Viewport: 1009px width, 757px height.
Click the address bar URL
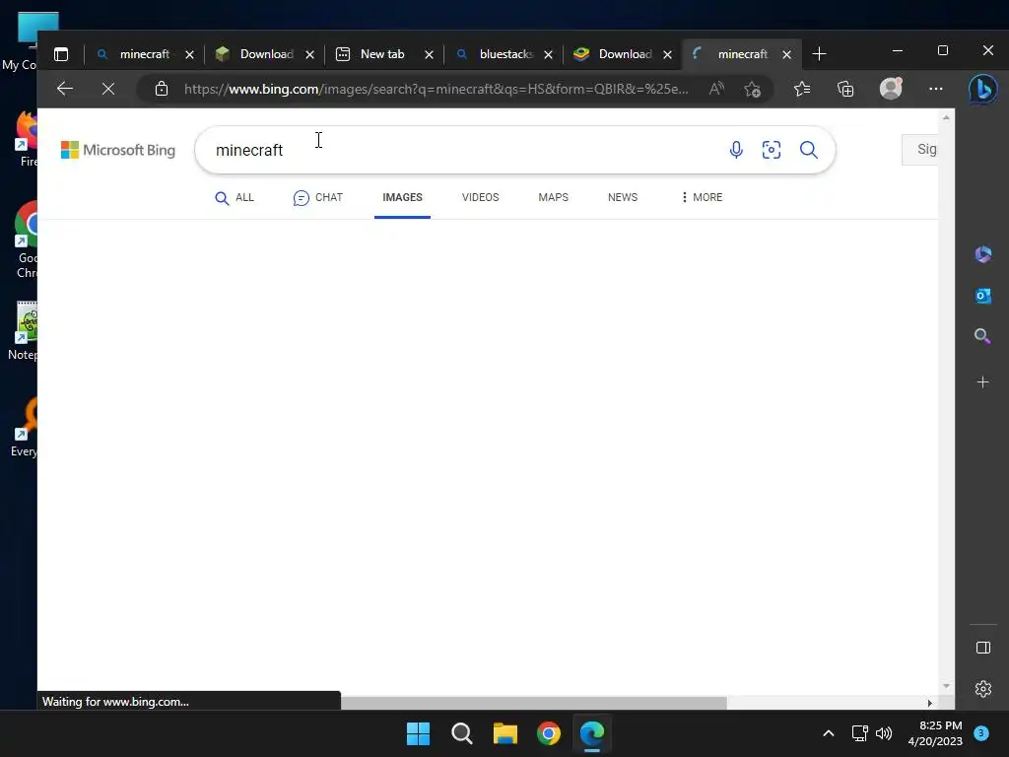(x=436, y=89)
